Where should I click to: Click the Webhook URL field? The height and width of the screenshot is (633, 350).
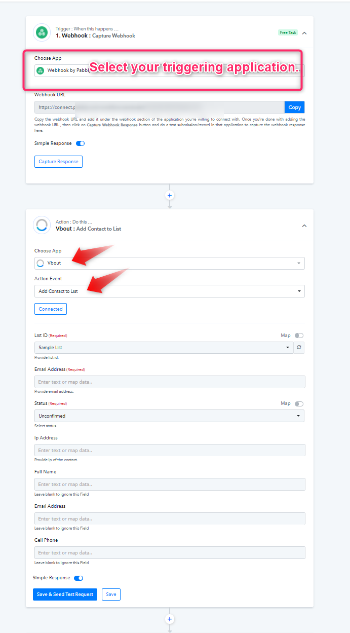tap(159, 107)
